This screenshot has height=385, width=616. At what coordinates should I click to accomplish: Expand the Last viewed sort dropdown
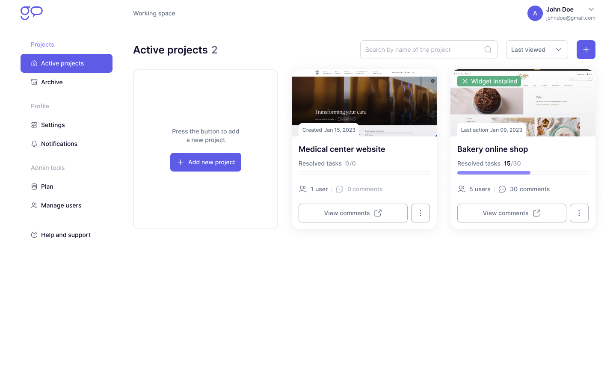pyautogui.click(x=536, y=50)
